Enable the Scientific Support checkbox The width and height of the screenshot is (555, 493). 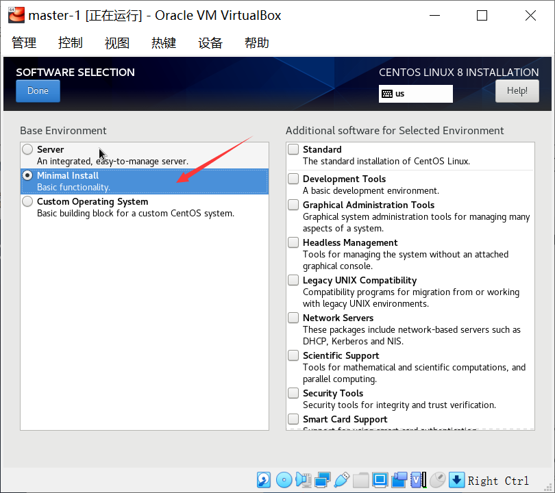tap(293, 355)
